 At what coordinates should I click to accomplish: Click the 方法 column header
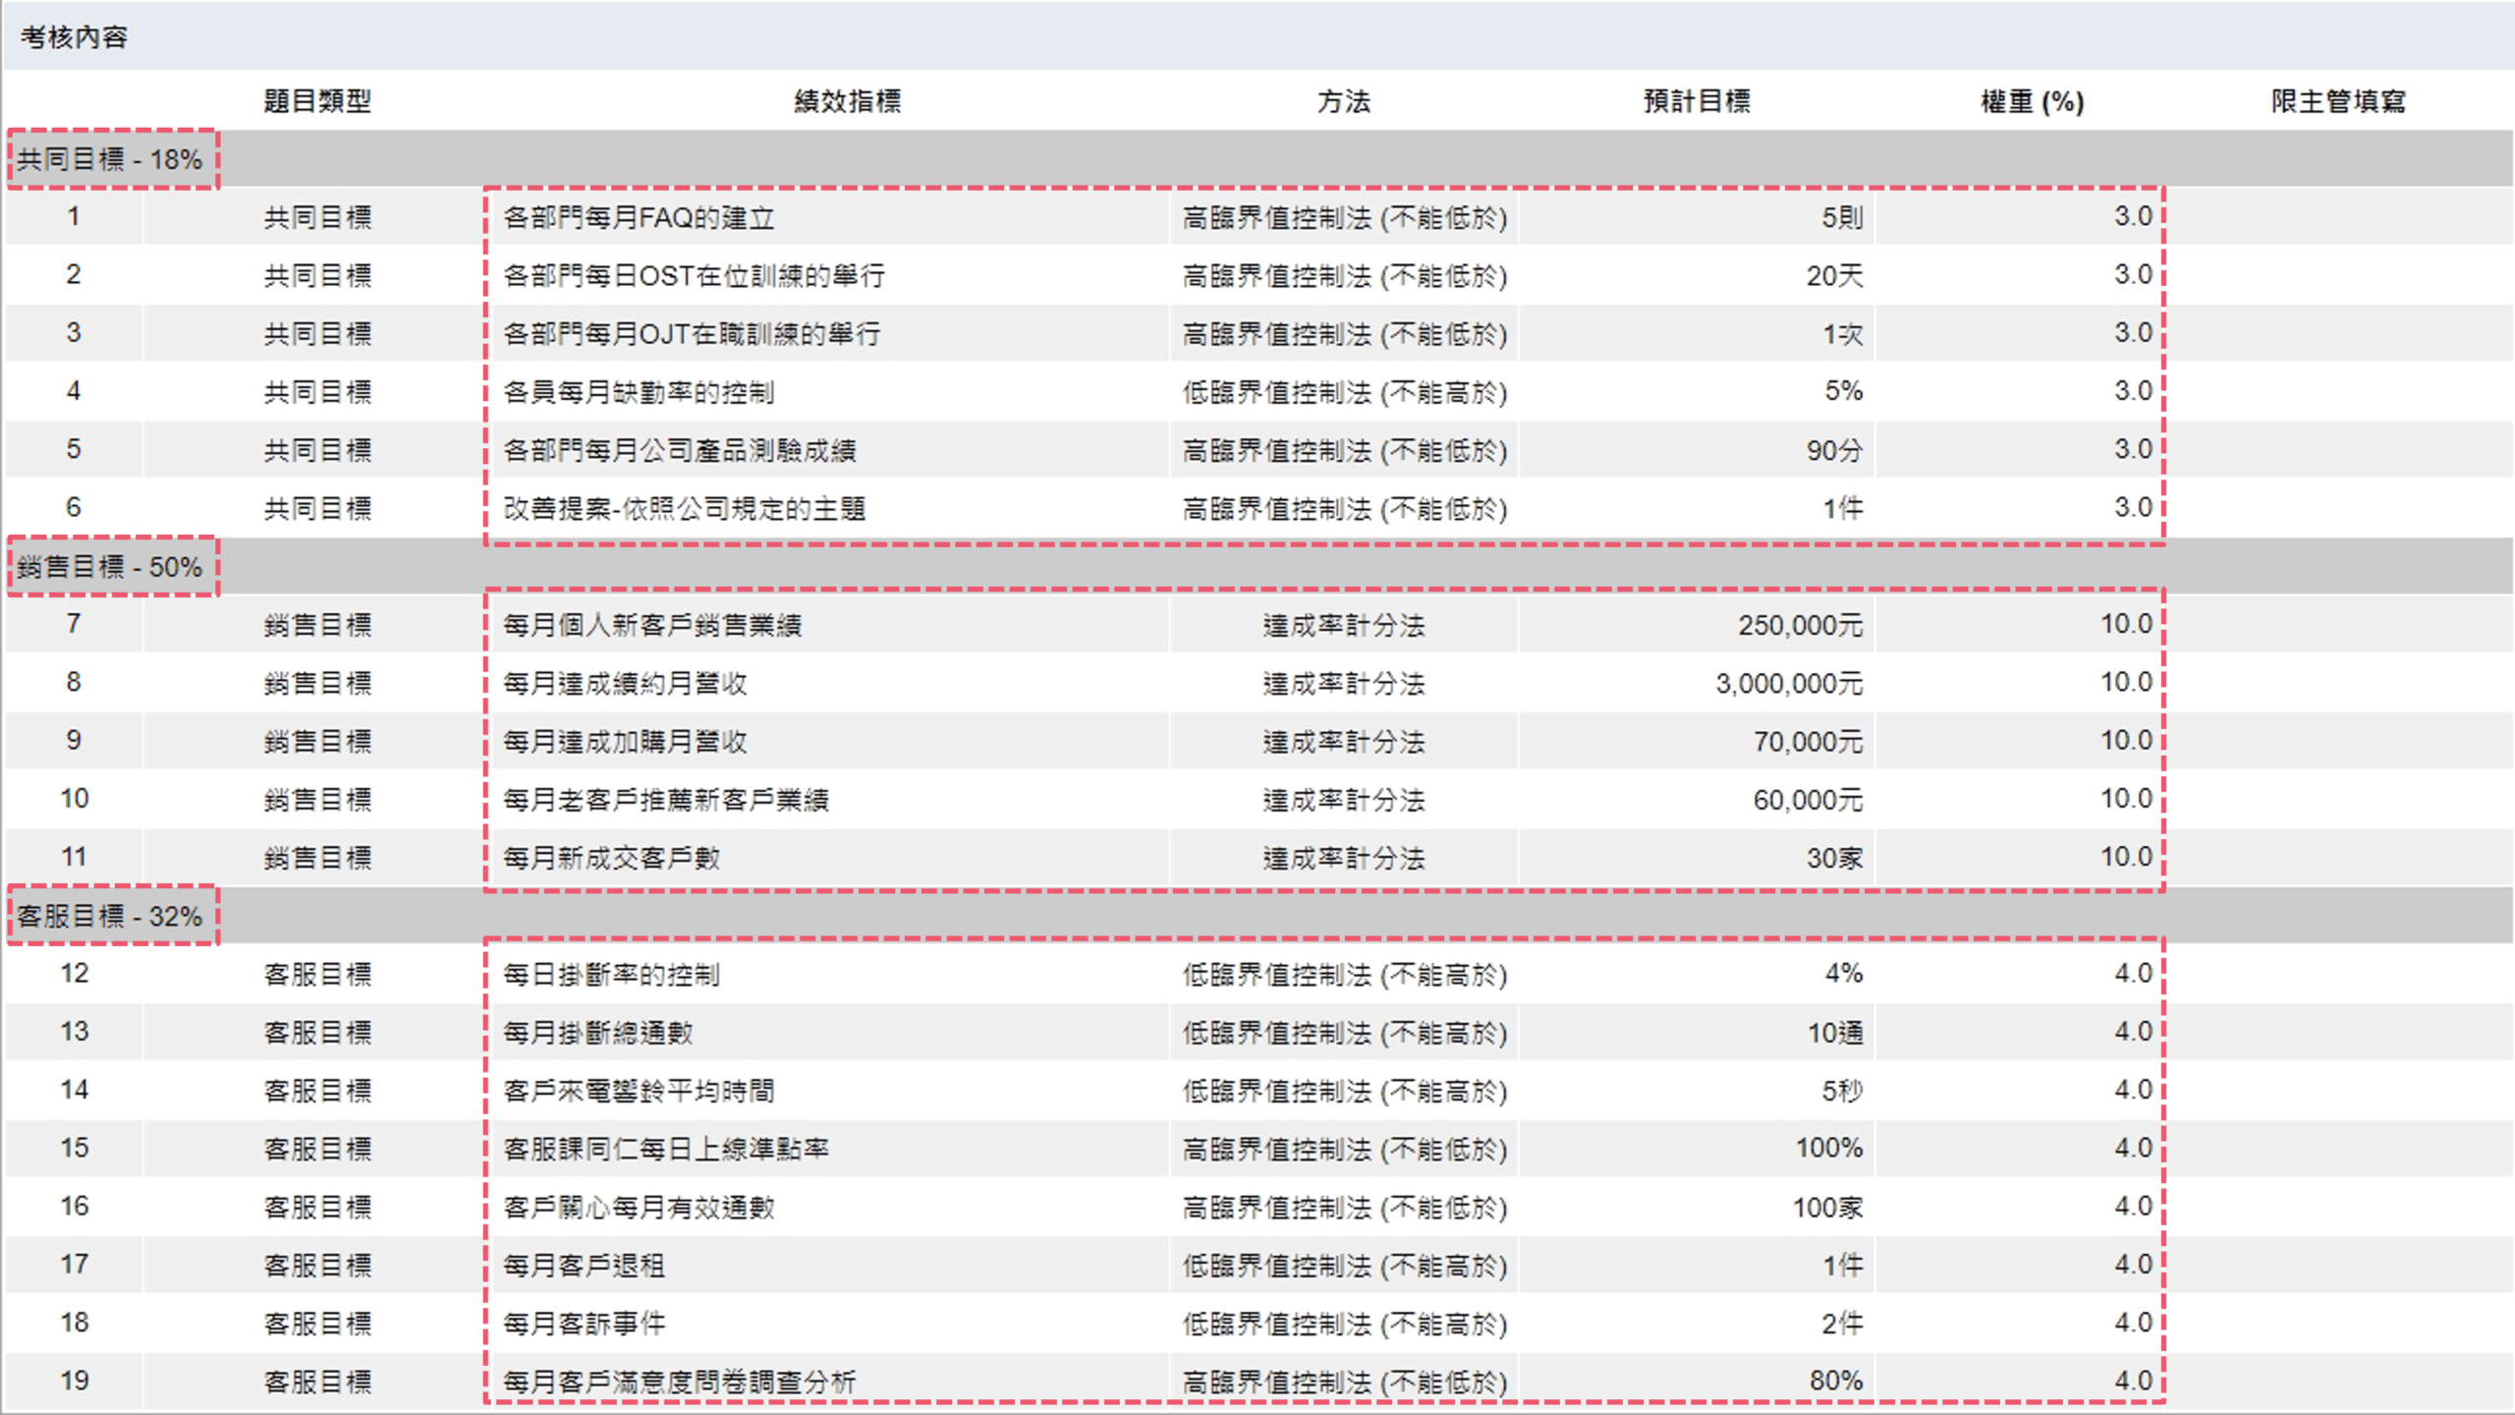[1343, 101]
